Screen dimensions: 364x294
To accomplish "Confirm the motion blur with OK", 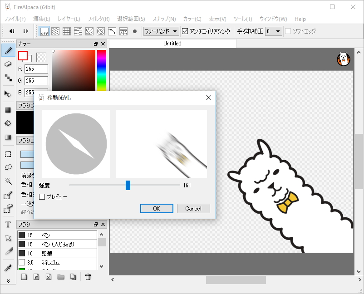I will point(157,208).
